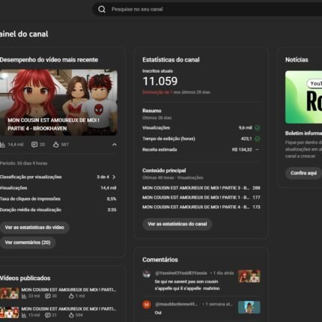Click the search magnifier icon
This screenshot has height=322, width=322.
(x=102, y=10)
